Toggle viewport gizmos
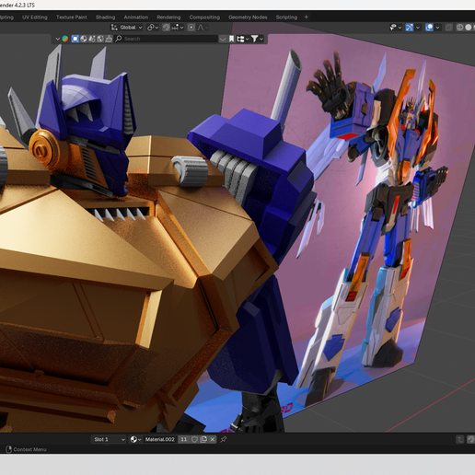This screenshot has width=475, height=475. [410, 28]
